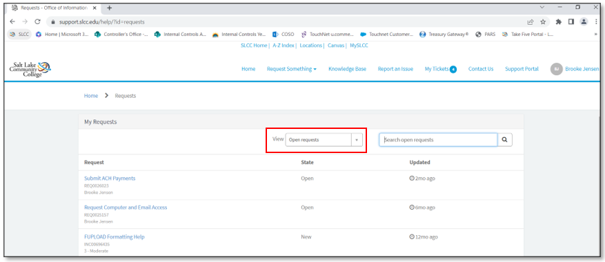Image resolution: width=605 pixels, height=262 pixels.
Task: Click the Request column header
Action: [94, 163]
